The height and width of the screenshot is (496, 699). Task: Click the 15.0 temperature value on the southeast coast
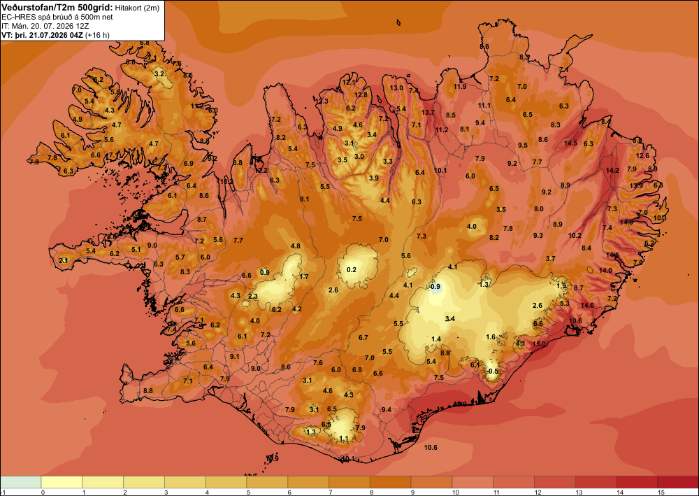click(540, 344)
